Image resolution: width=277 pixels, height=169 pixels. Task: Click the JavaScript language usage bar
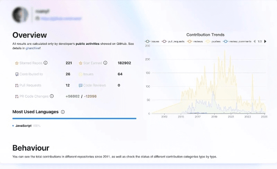pyautogui.click(x=74, y=119)
